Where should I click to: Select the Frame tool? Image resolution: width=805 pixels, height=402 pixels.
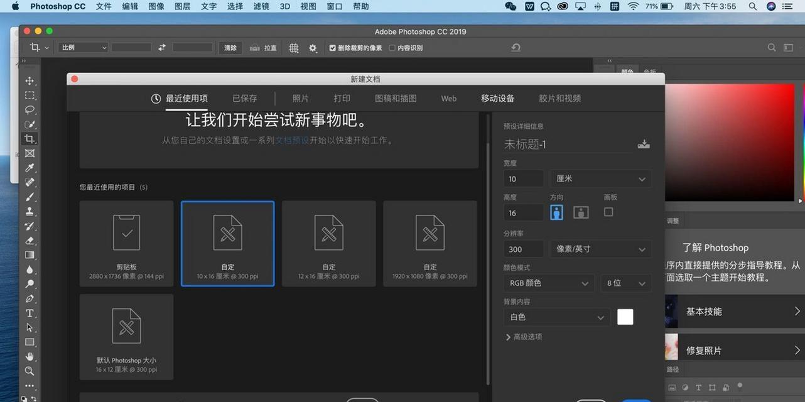pyautogui.click(x=30, y=153)
